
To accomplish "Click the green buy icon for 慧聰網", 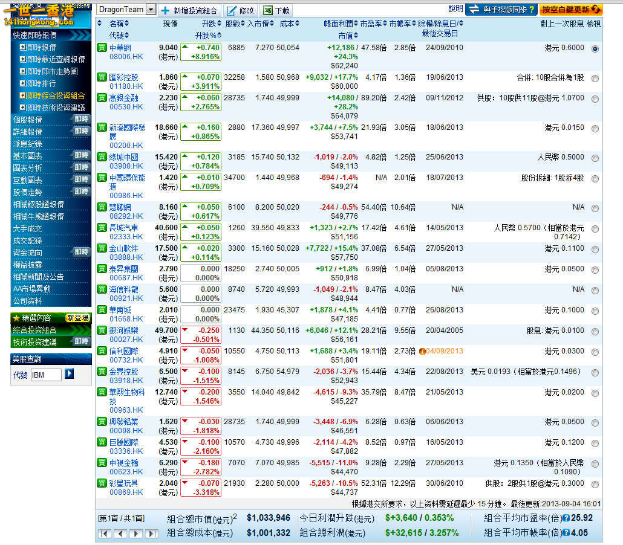I will tap(102, 207).
